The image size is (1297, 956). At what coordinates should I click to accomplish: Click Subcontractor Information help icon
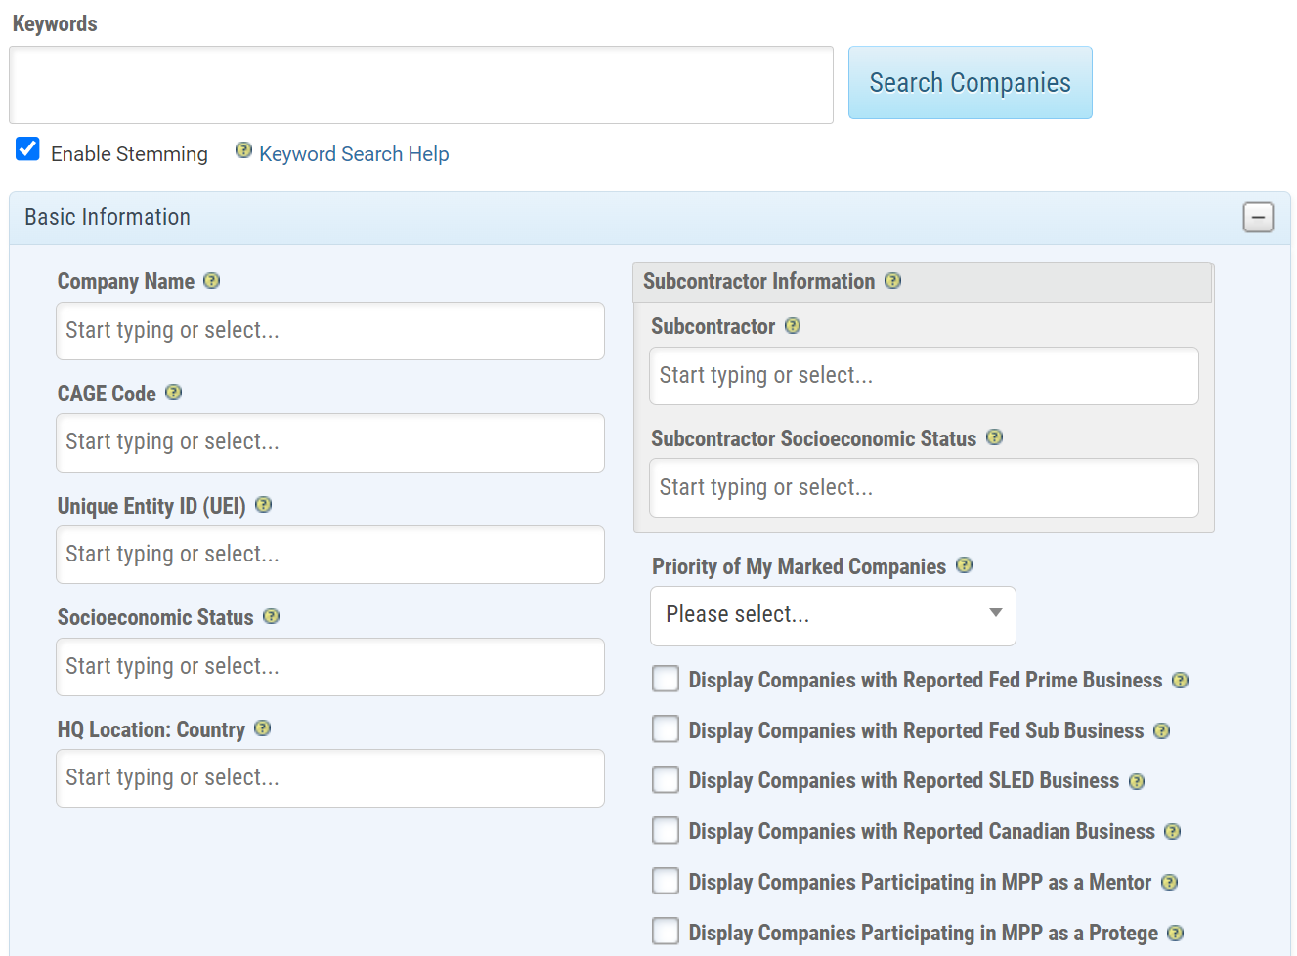tap(892, 281)
